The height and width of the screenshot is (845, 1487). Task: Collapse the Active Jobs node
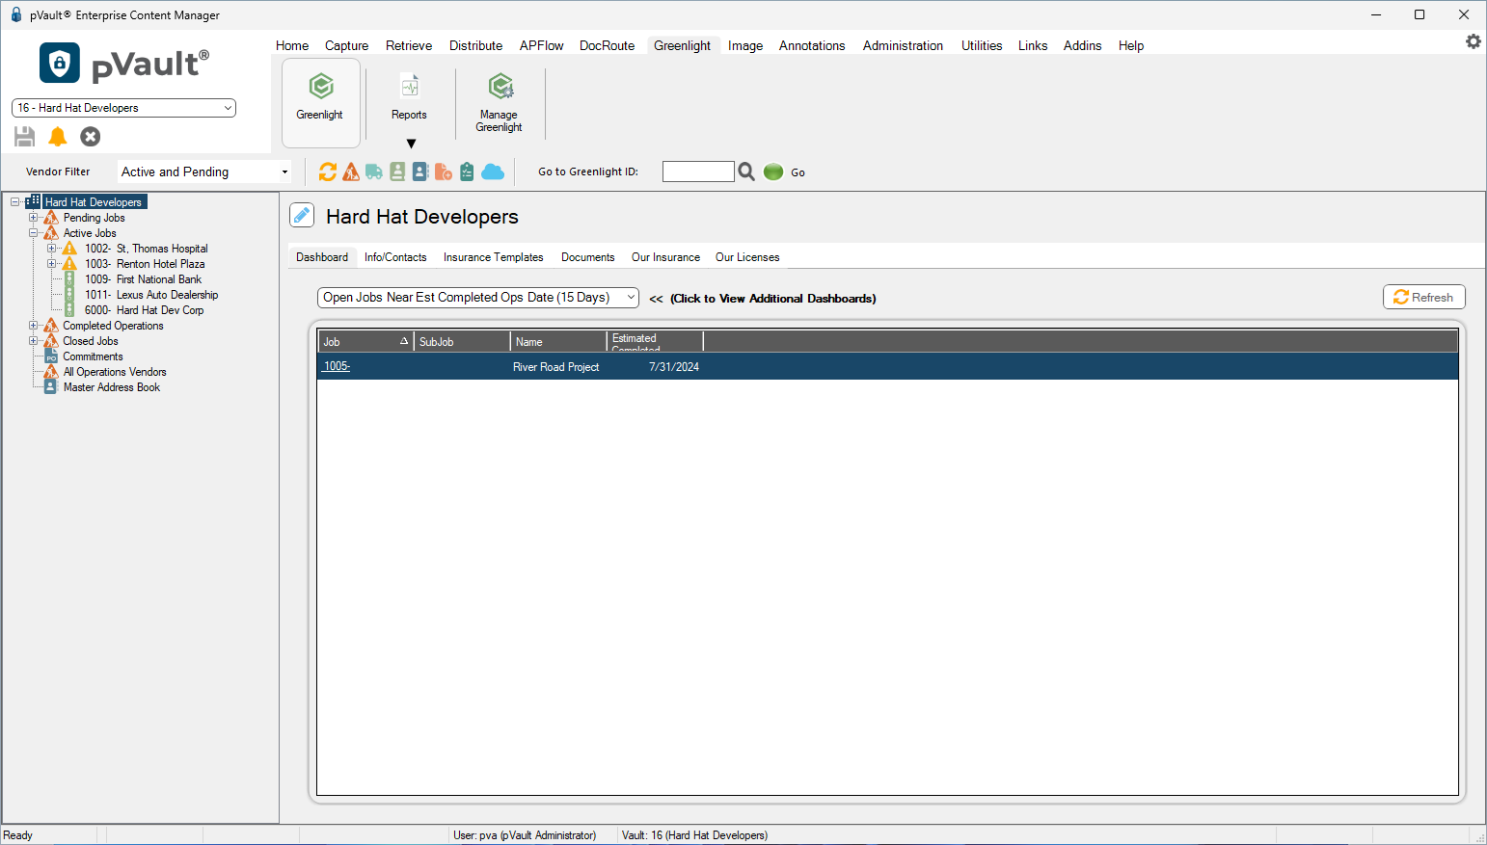click(34, 233)
